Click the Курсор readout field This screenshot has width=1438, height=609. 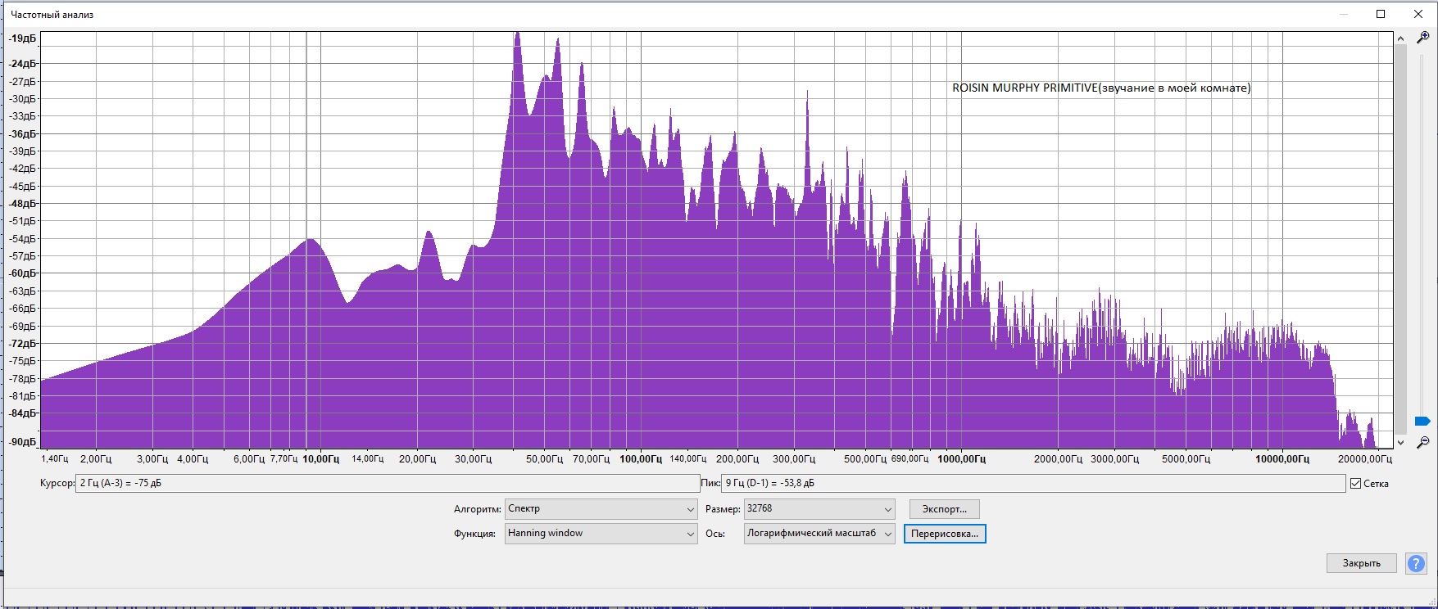387,484
